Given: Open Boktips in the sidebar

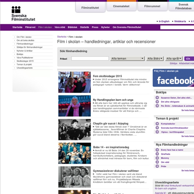Looking at the screenshot, I should click(x=20, y=54).
